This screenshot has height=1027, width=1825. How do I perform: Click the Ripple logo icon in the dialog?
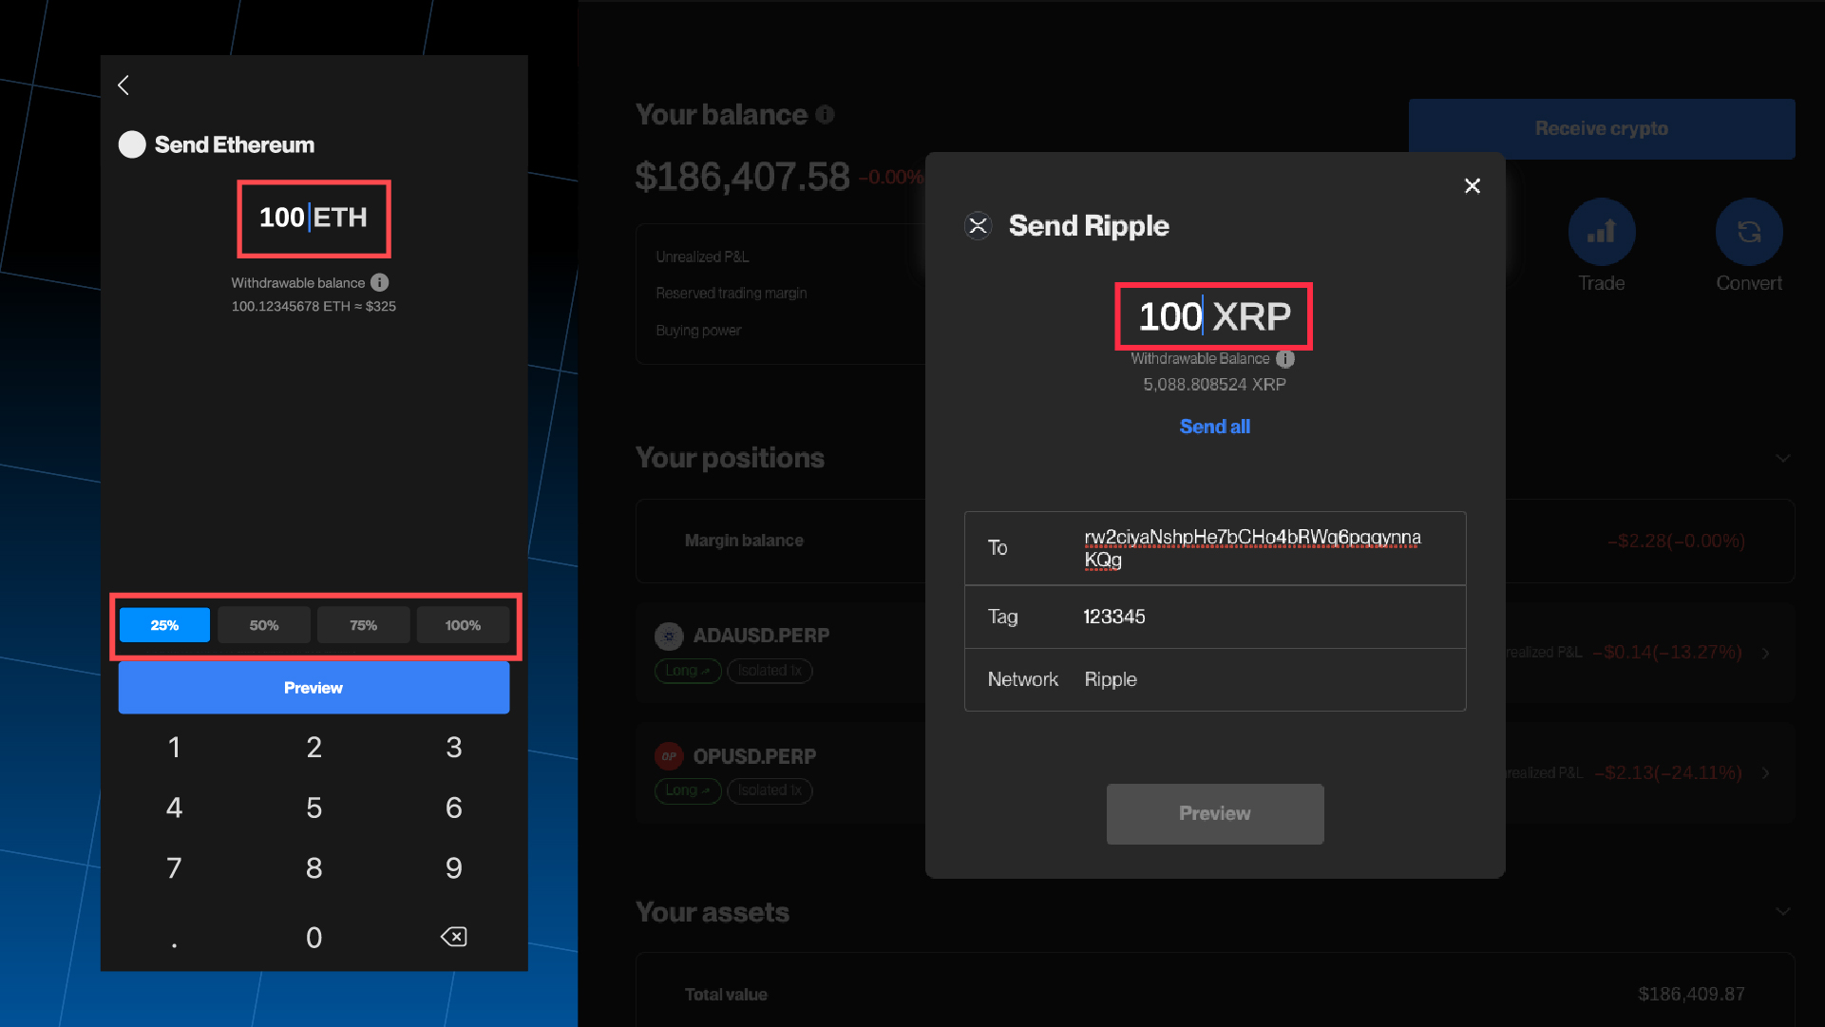pos(978,226)
